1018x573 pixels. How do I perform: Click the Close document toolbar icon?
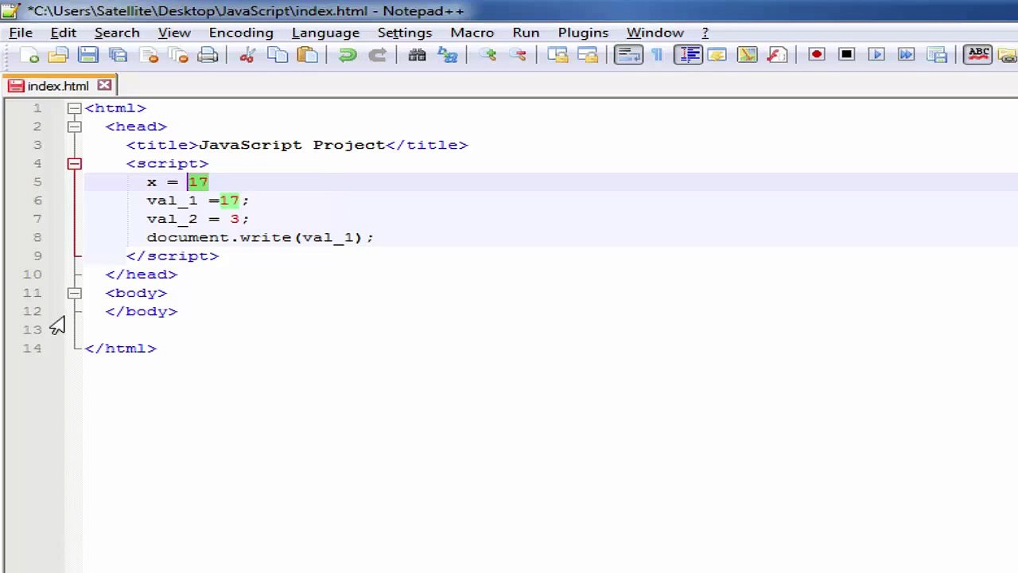click(149, 55)
